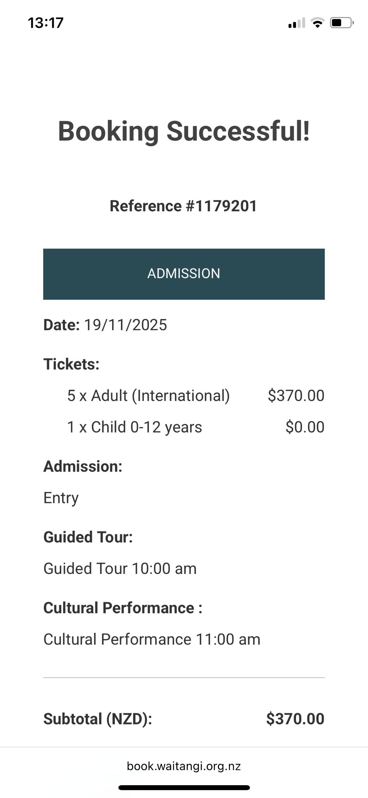Tap the 13:17 clock in status bar

coord(46,23)
